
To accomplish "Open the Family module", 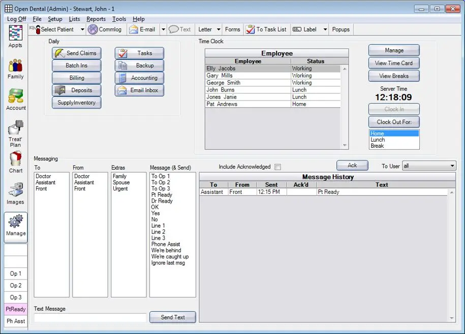I will pyautogui.click(x=15, y=70).
